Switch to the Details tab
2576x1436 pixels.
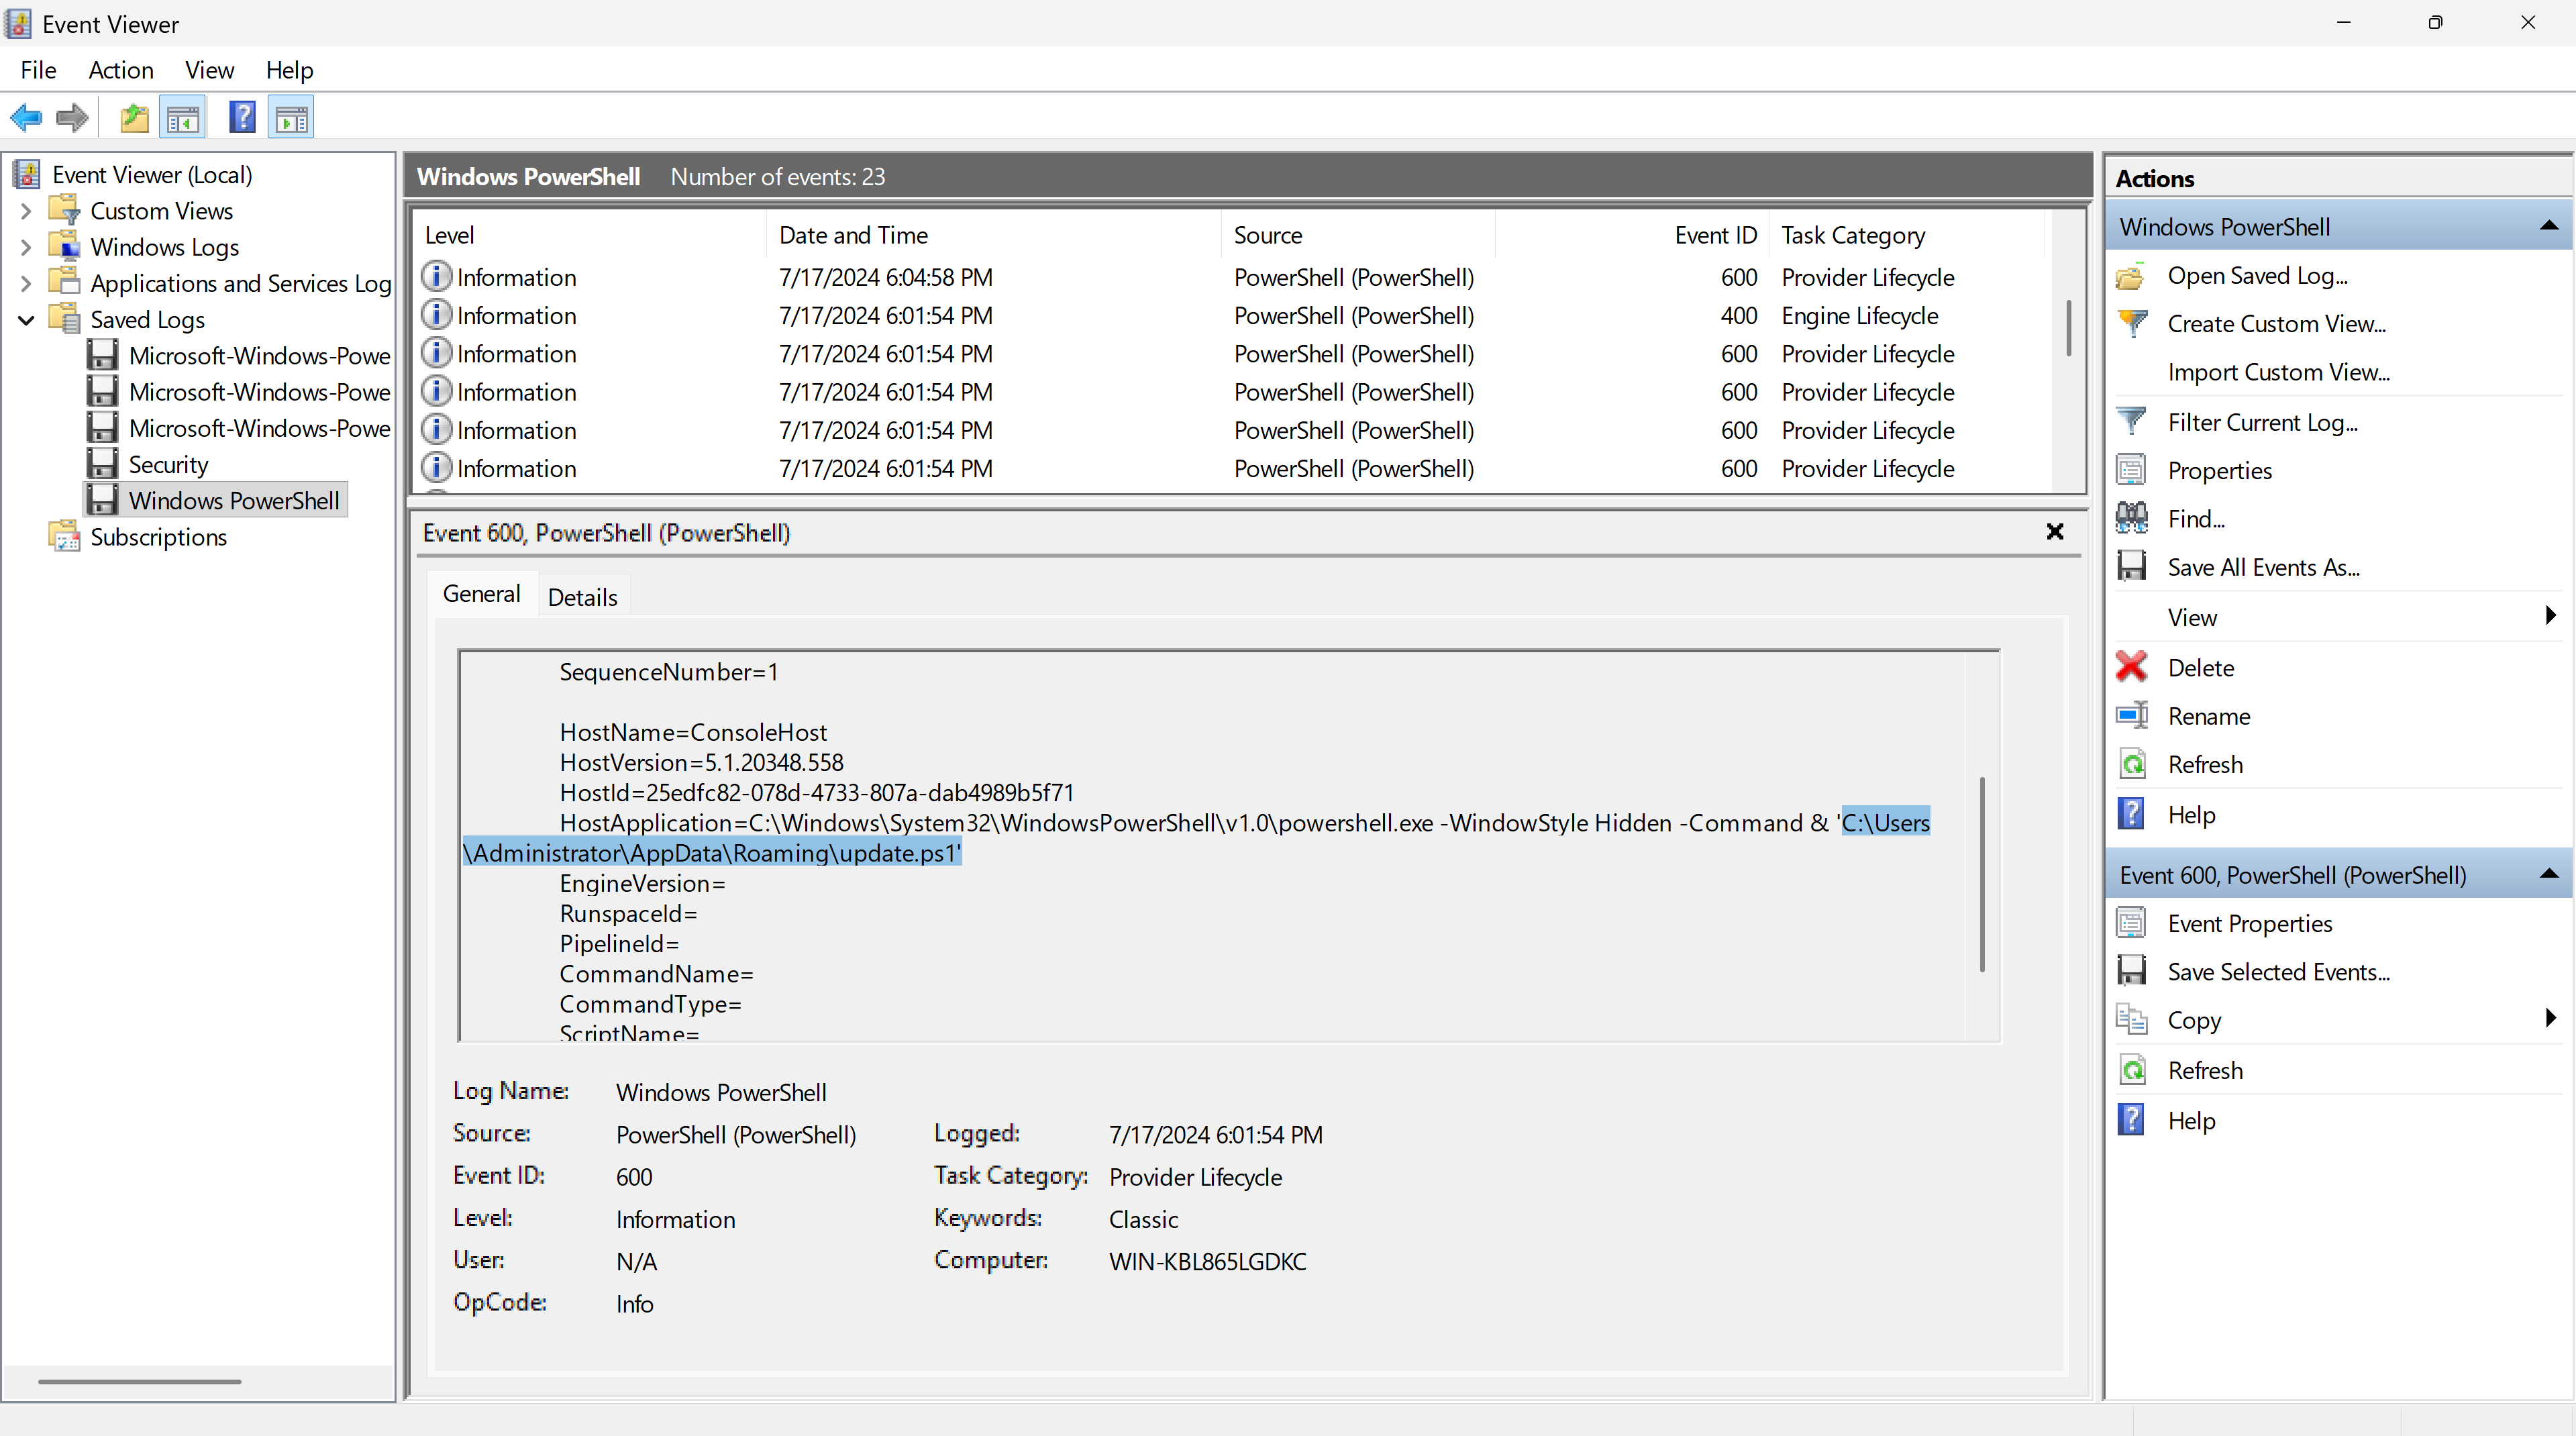pyautogui.click(x=582, y=597)
